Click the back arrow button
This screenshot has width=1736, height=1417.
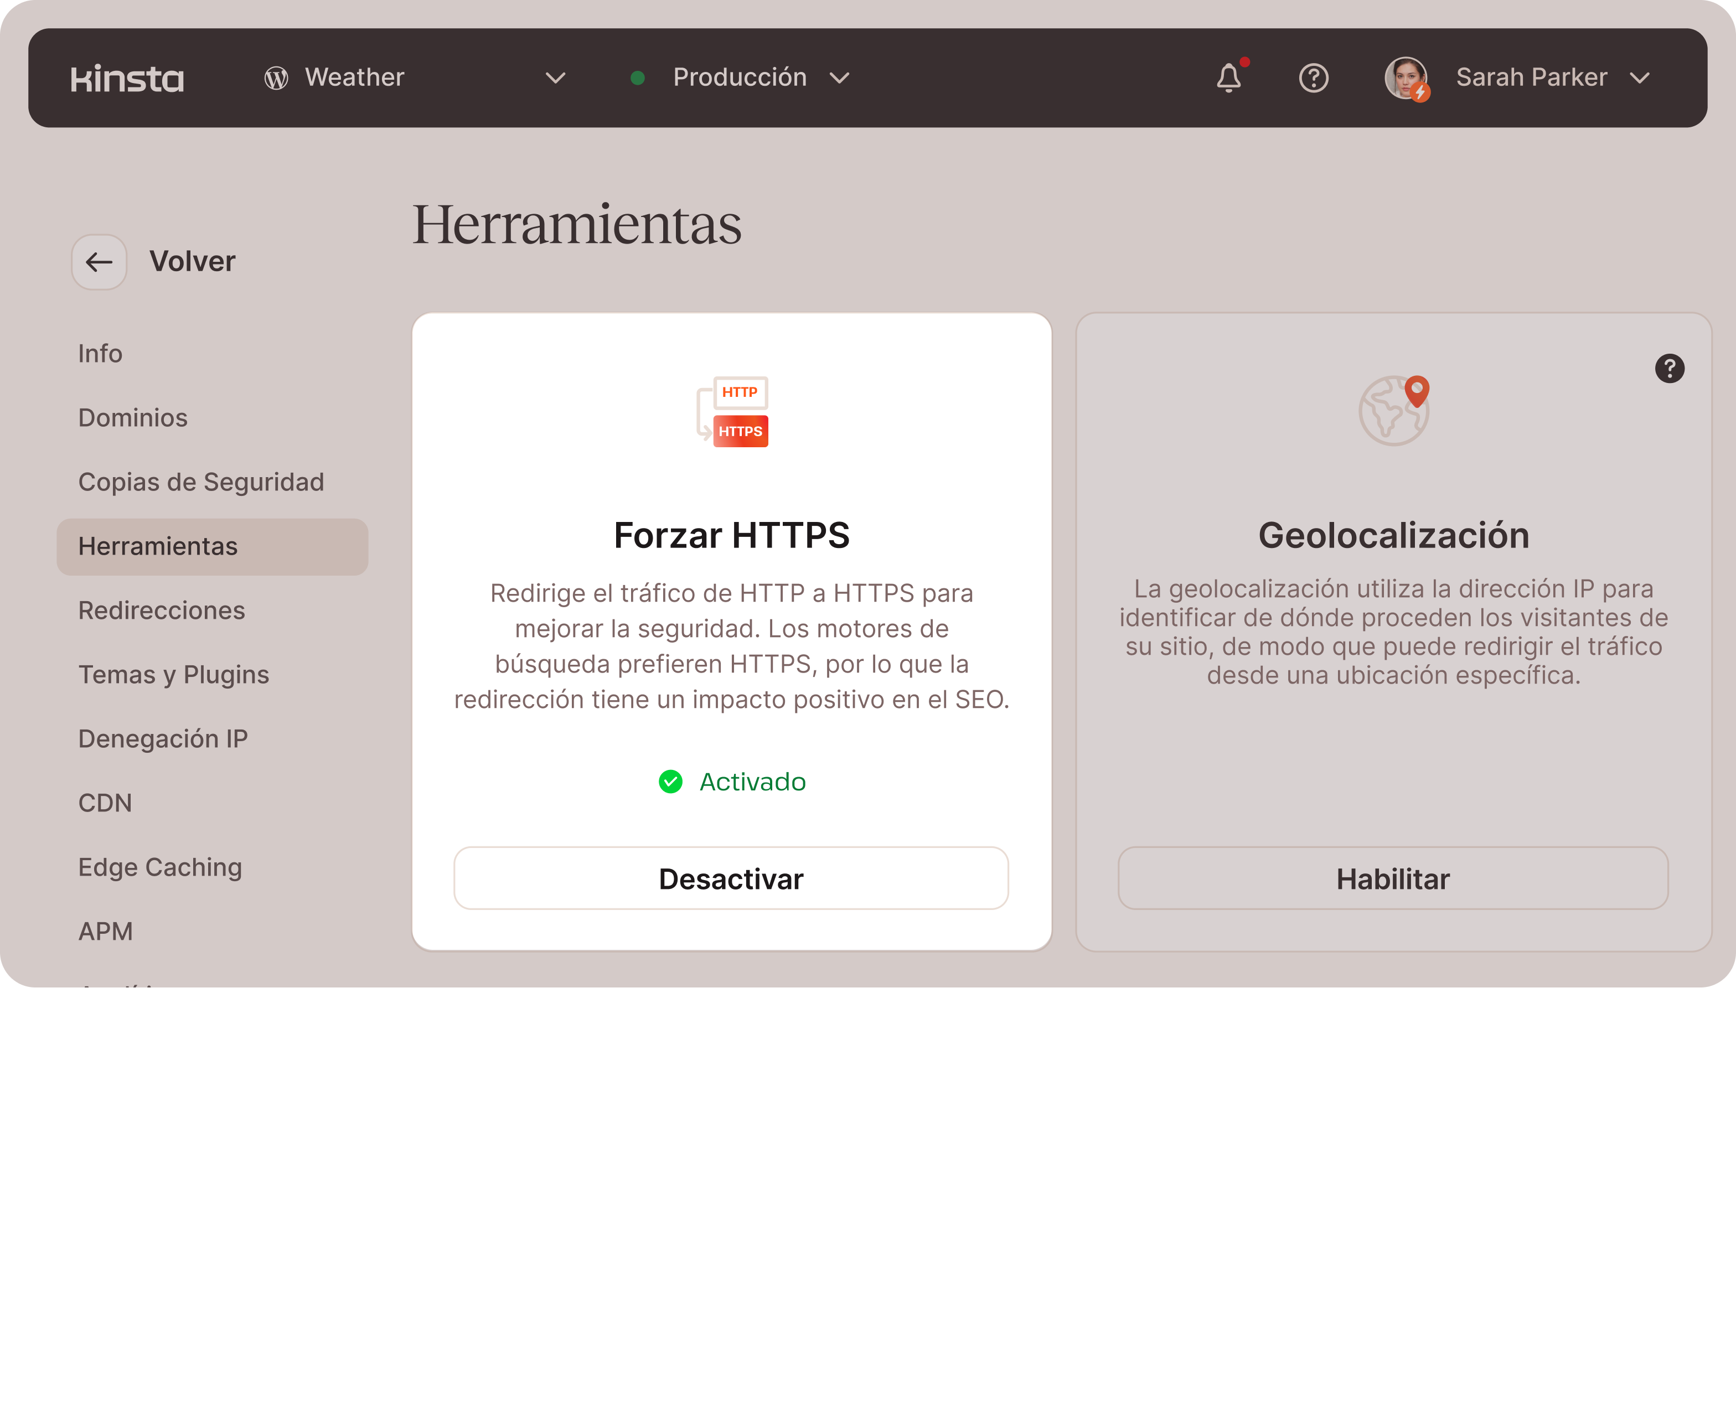pyautogui.click(x=100, y=262)
